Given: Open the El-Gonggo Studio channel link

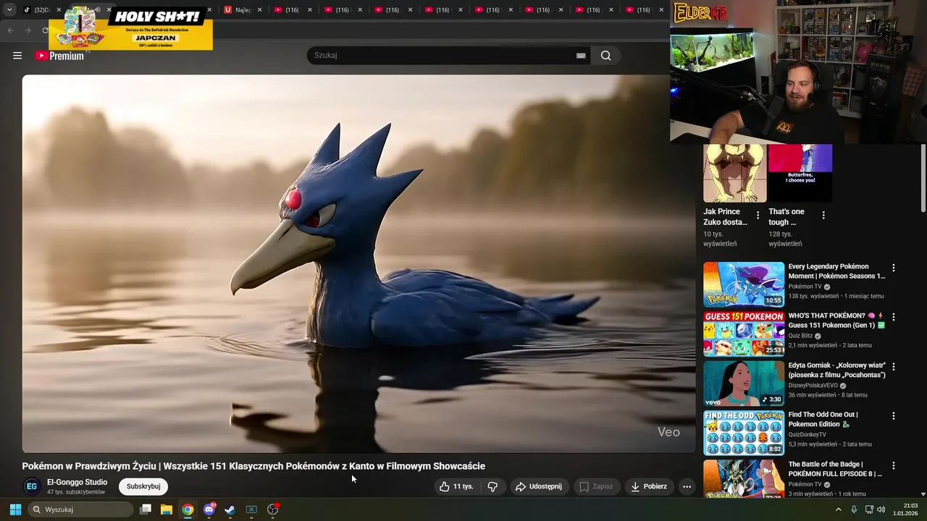Looking at the screenshot, I should point(77,482).
